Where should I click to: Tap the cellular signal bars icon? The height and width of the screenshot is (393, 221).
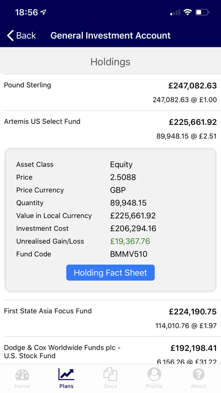pos(175,12)
